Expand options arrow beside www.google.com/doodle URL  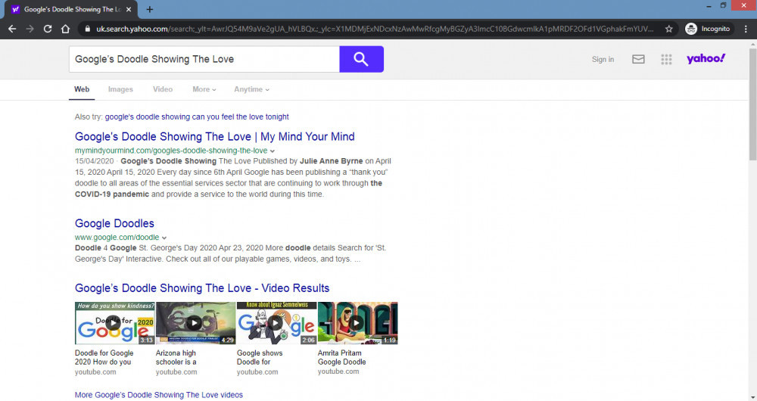click(x=164, y=238)
